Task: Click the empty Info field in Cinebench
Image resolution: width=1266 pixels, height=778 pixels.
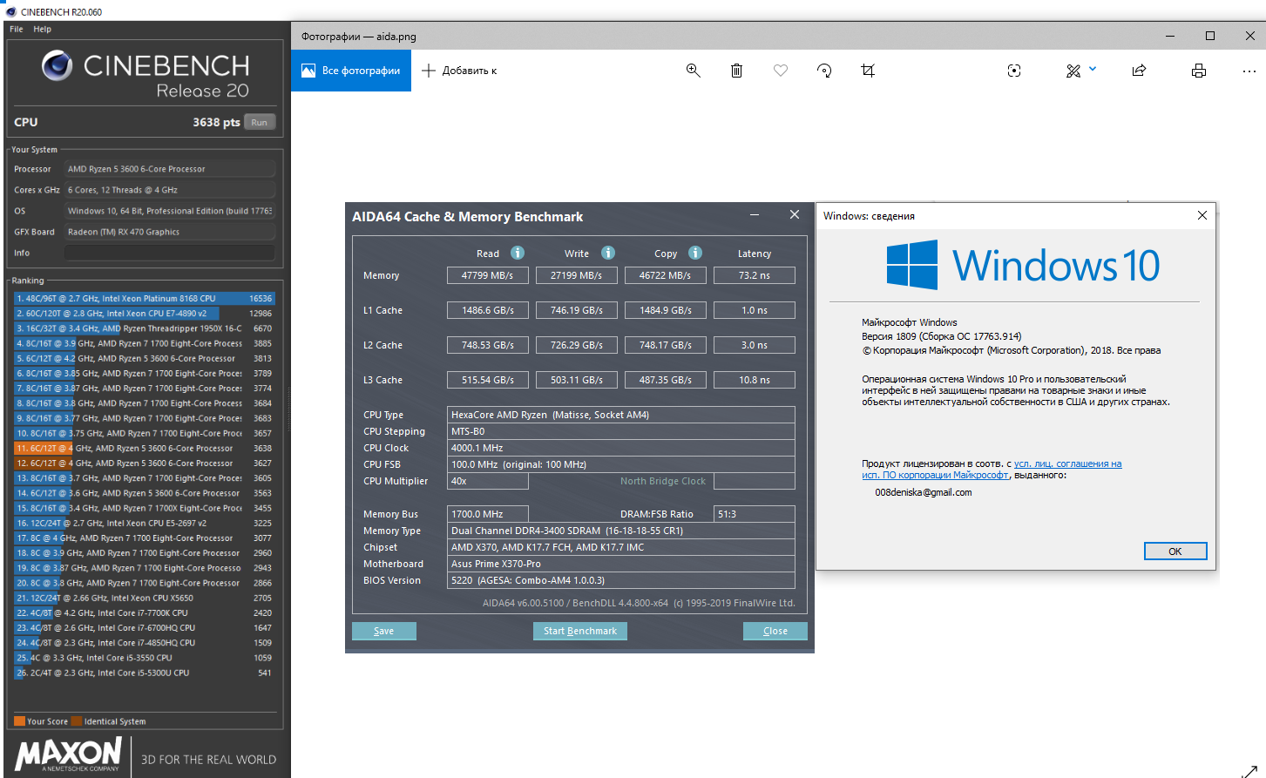Action: (x=170, y=253)
